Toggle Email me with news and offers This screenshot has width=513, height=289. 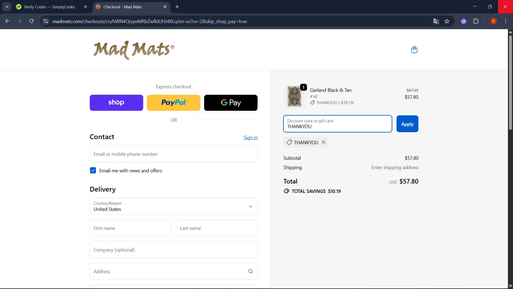tap(93, 171)
